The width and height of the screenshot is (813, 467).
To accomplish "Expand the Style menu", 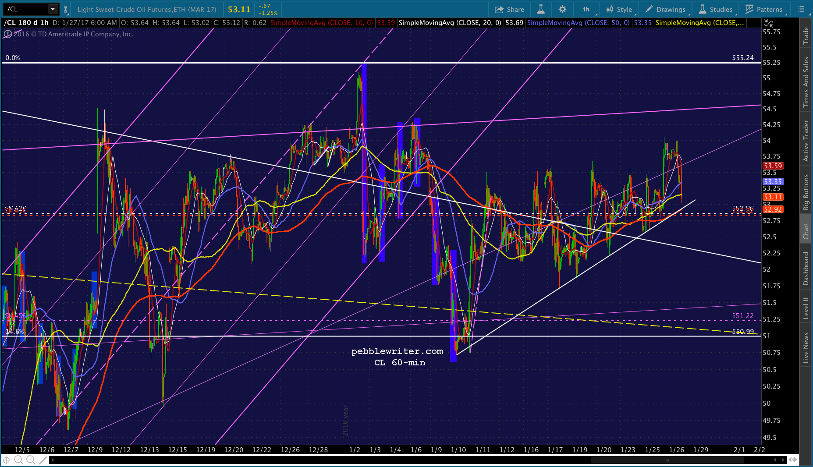I will 619,9.
